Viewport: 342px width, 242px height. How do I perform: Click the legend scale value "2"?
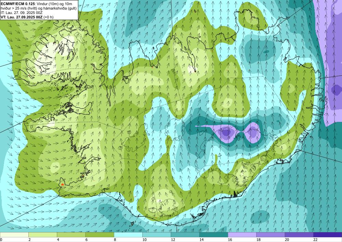(29, 240)
